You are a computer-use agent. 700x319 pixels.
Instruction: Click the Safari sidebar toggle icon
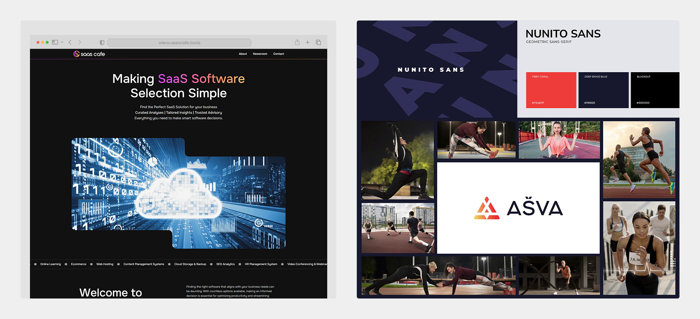[55, 42]
